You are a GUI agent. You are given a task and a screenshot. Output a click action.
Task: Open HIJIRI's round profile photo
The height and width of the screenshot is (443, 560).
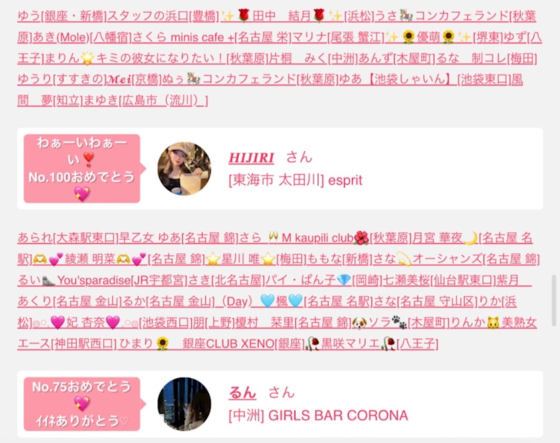point(184,169)
